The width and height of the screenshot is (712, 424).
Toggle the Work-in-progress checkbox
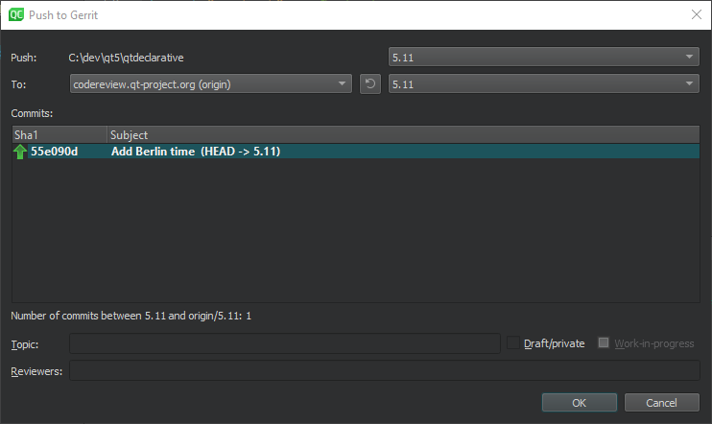point(605,343)
